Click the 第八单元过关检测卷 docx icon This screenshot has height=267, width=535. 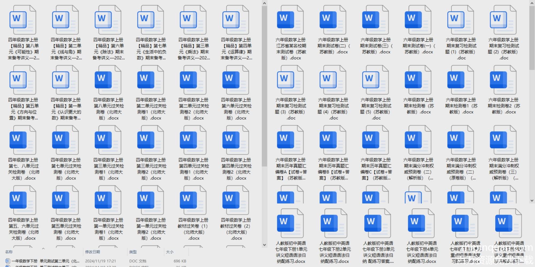click(x=108, y=80)
